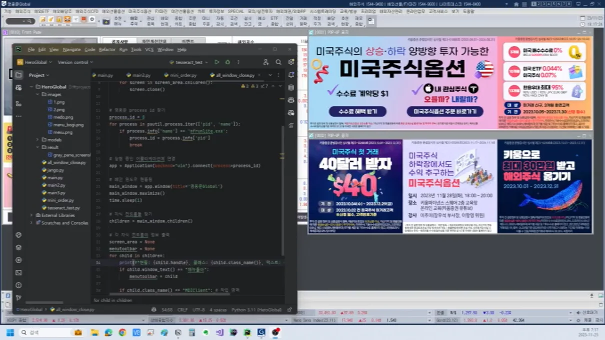Open the VCS menu in PyCharm
This screenshot has width=605, height=340.
point(149,49)
